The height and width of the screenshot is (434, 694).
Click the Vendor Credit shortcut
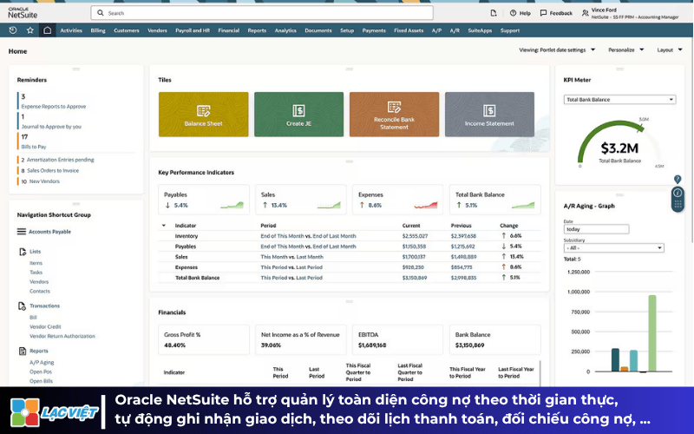pos(45,327)
